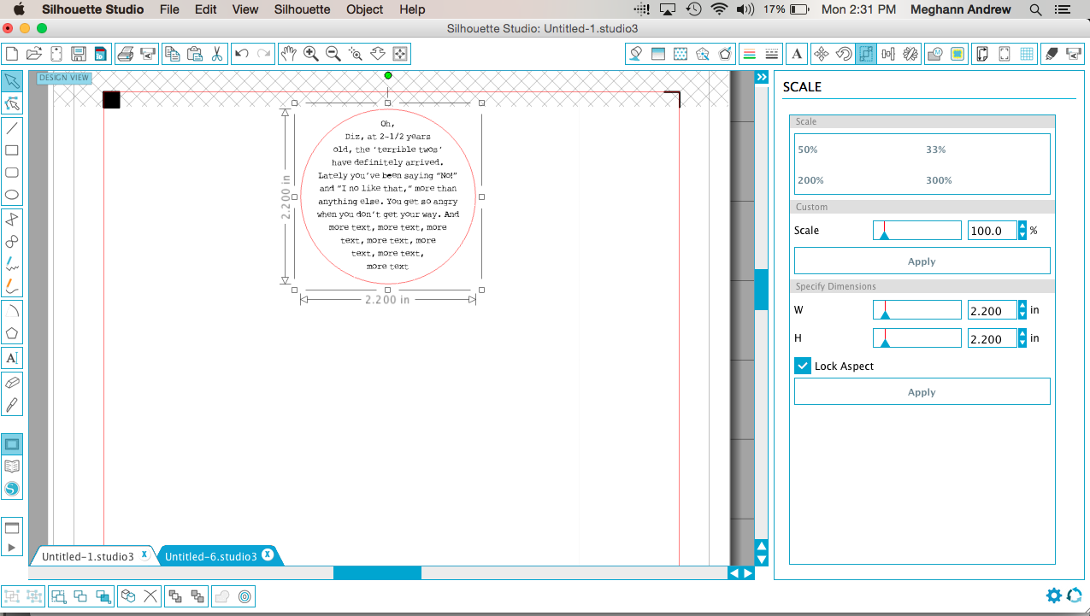Screen dimensions: 1090x616
Task: Click the undo arrow icon
Action: click(242, 54)
